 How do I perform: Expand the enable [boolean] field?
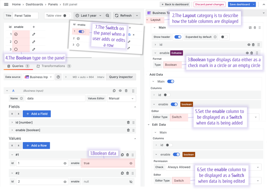[12, 130]
